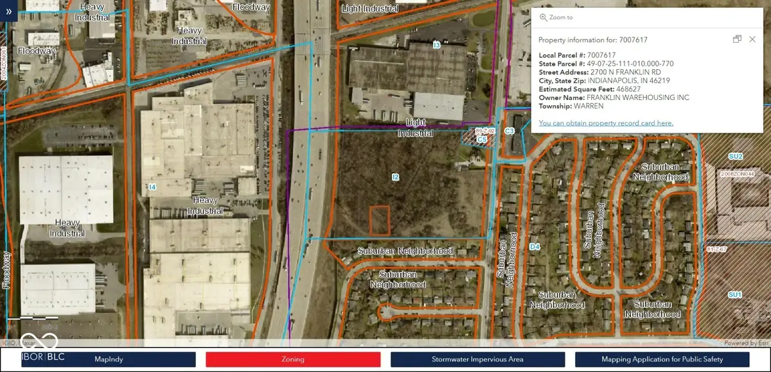Select the Zoning tab

tap(293, 359)
